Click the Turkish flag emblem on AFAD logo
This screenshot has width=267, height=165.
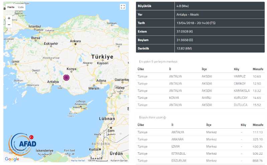pos(32,137)
